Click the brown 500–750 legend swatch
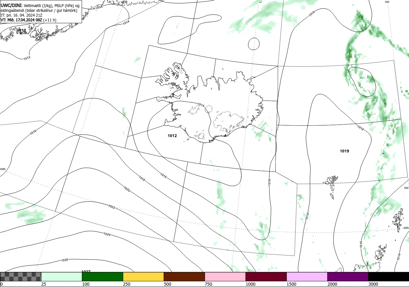 pos(184,276)
